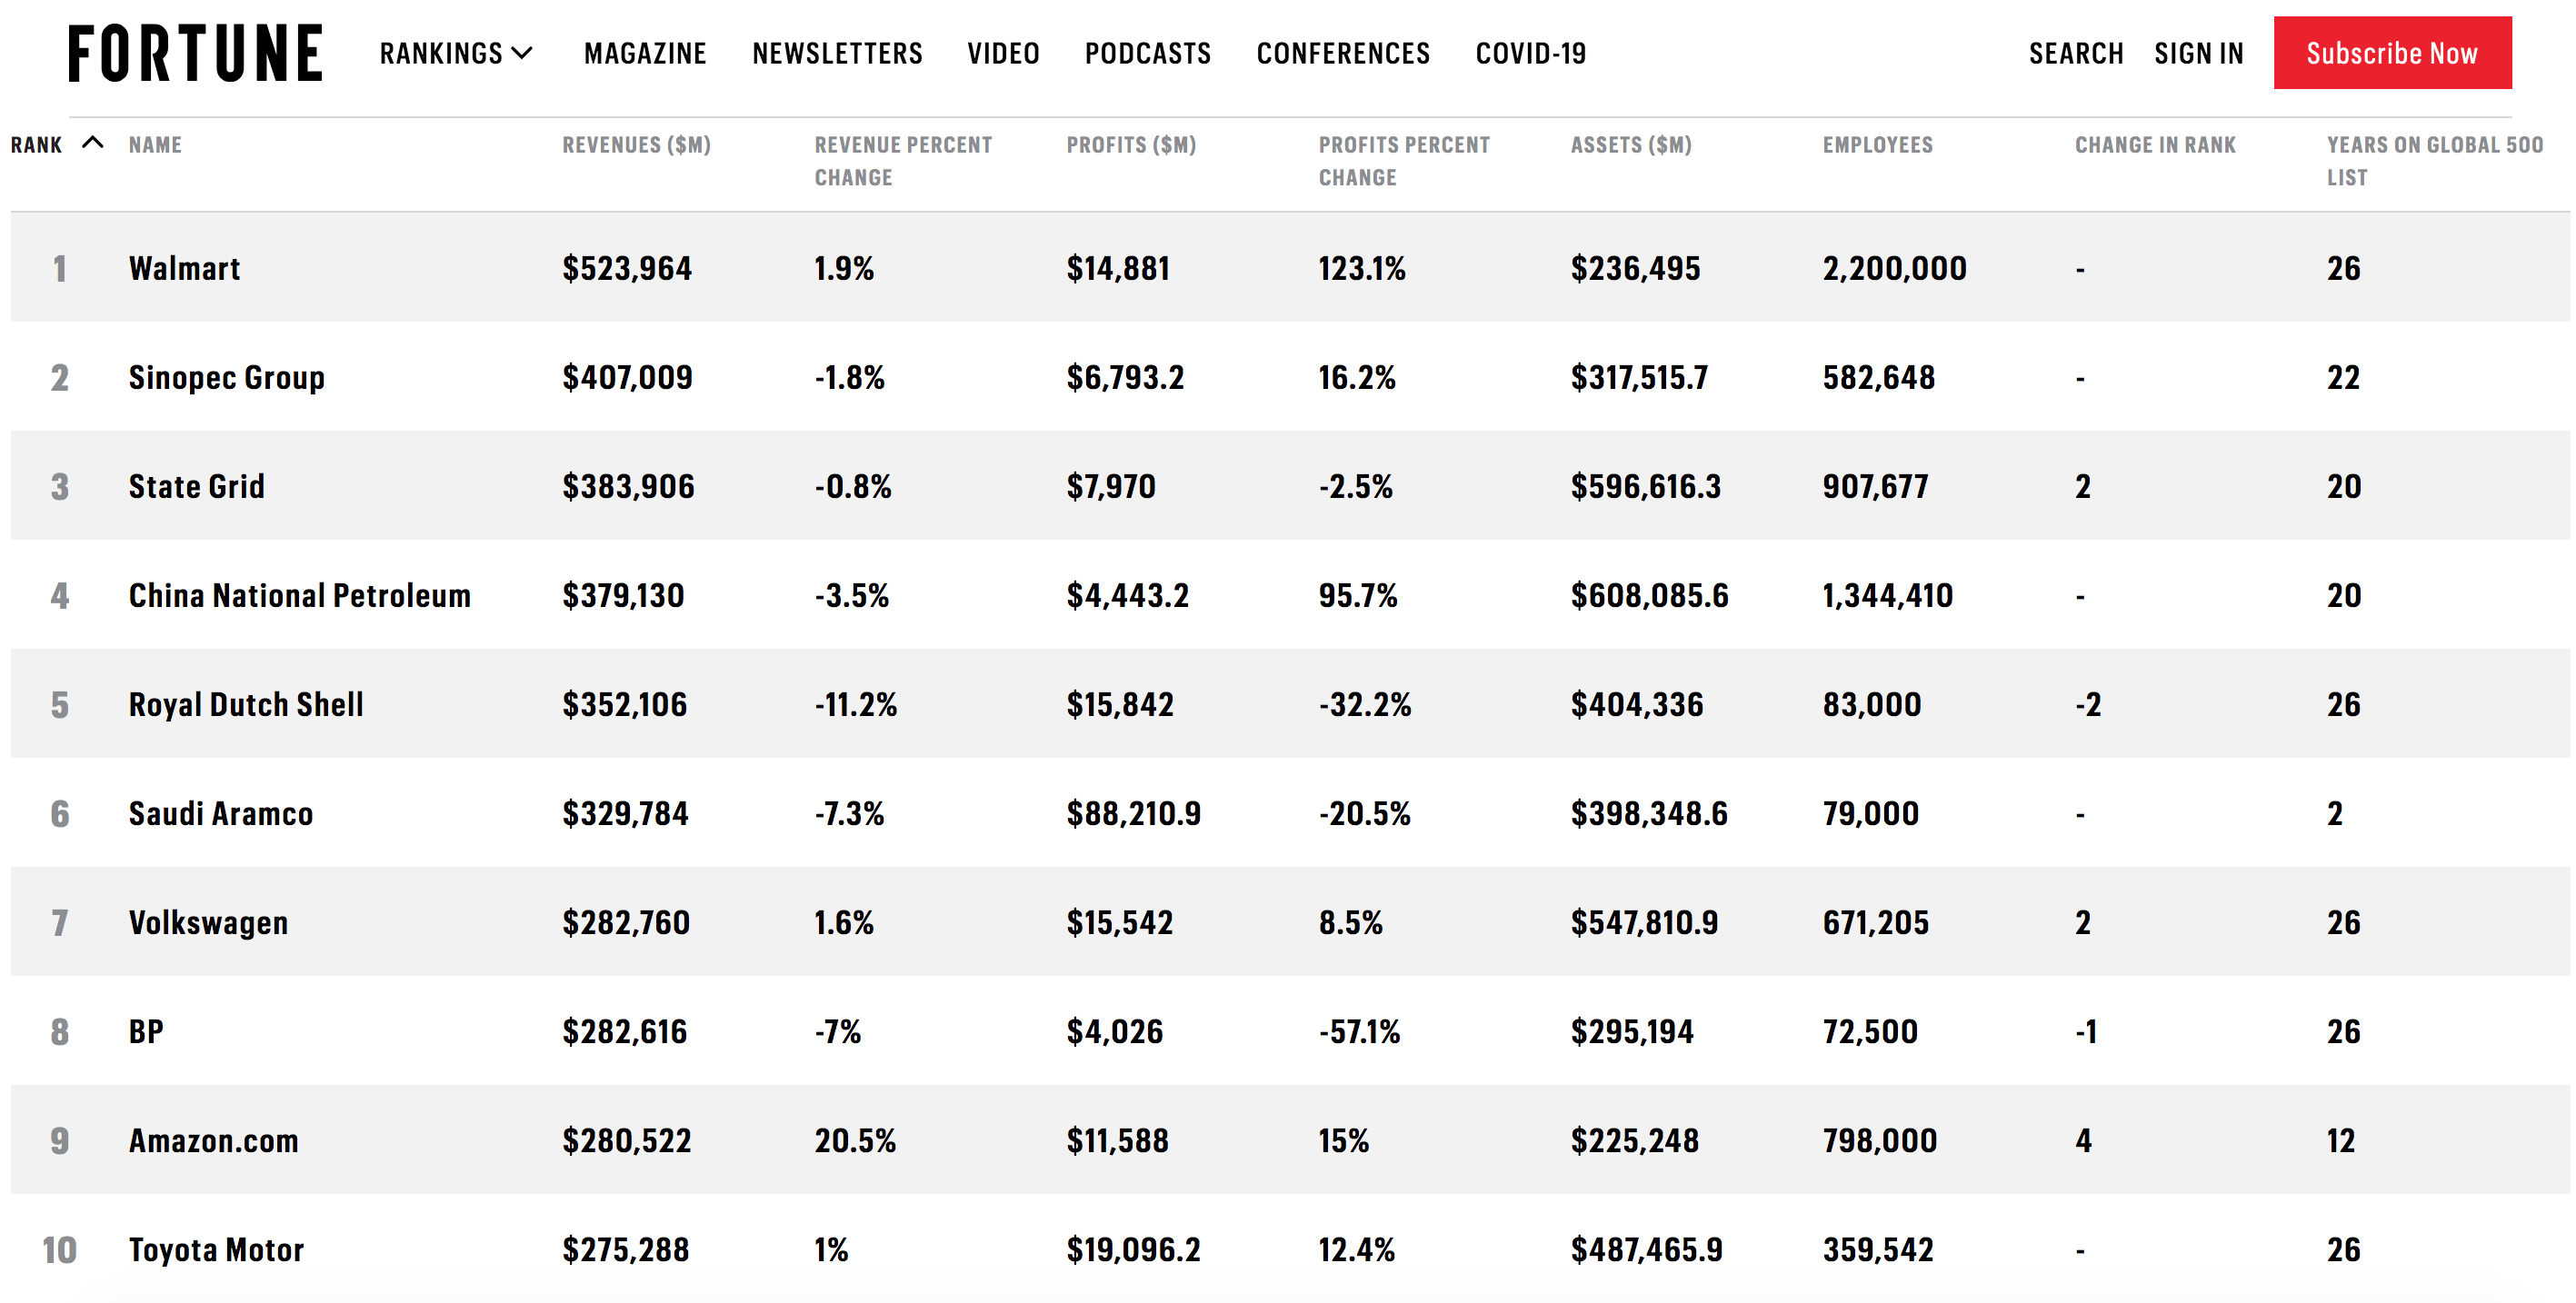Open the COVID-19 section
This screenshot has width=2576, height=1303.
tap(1530, 53)
